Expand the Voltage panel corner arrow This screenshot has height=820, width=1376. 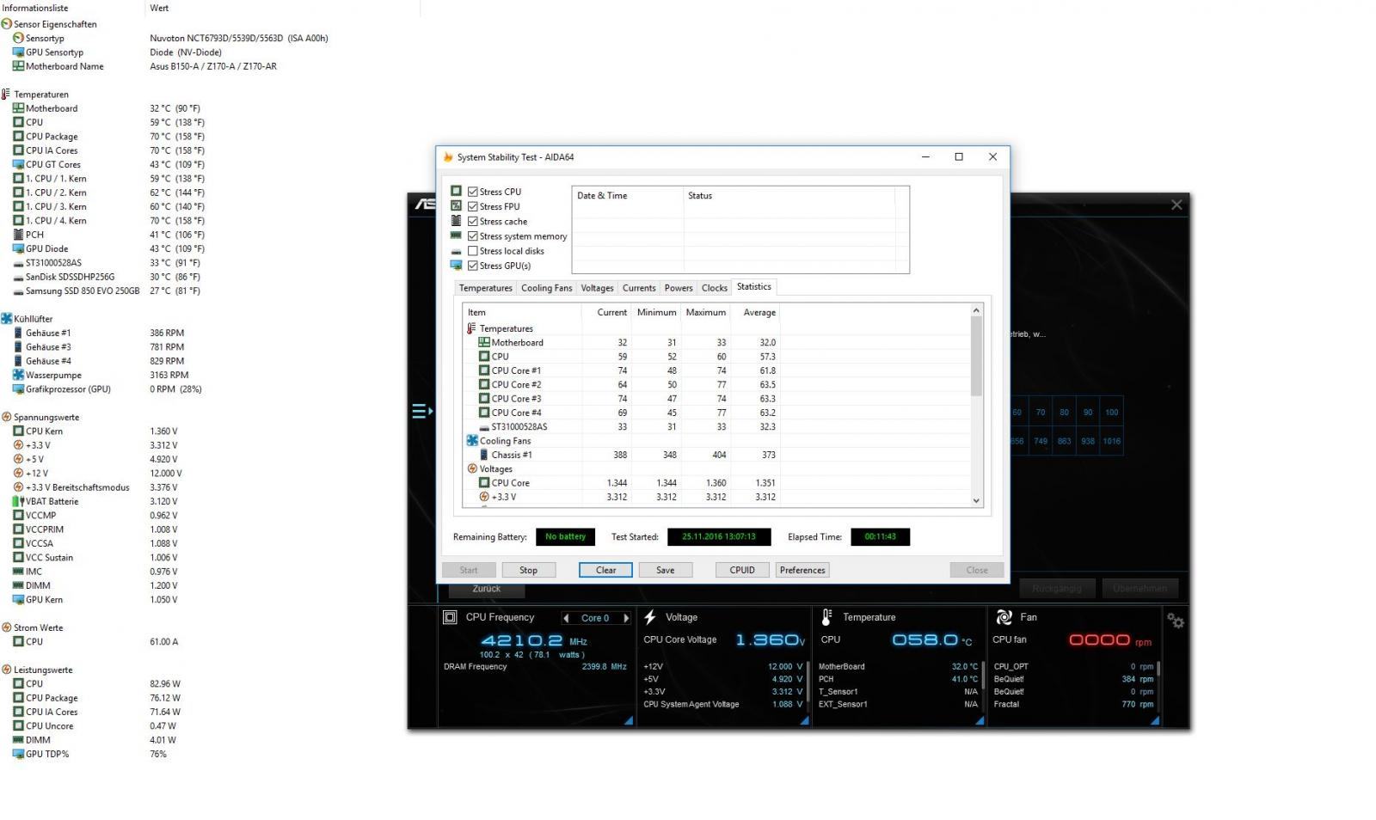pos(804,720)
